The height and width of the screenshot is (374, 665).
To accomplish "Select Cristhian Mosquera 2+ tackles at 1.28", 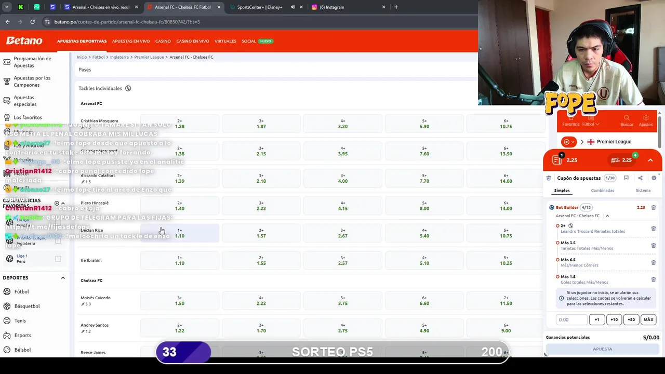I will pos(180,124).
